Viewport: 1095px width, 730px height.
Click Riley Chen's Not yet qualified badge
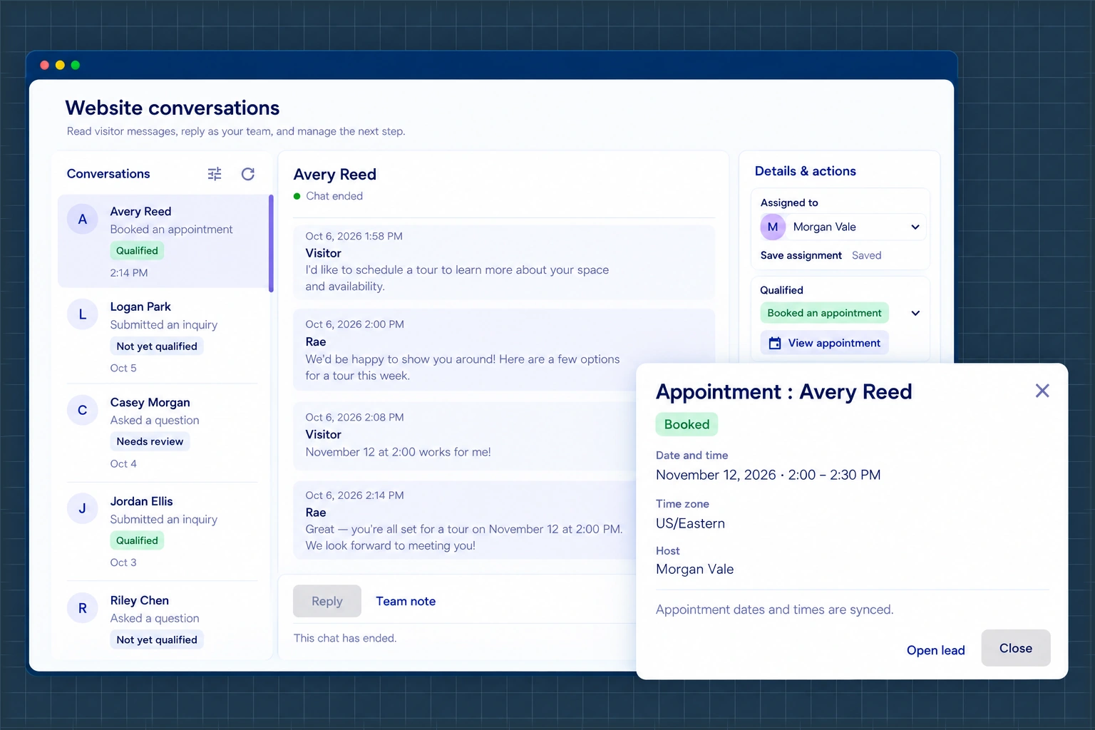pyautogui.click(x=157, y=639)
